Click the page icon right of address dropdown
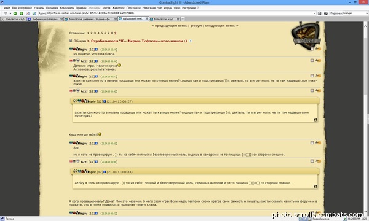This screenshot has height=221, width=369. point(320,14)
